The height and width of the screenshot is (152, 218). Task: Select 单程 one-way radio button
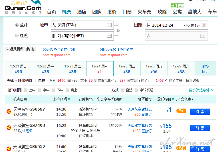[17, 25]
